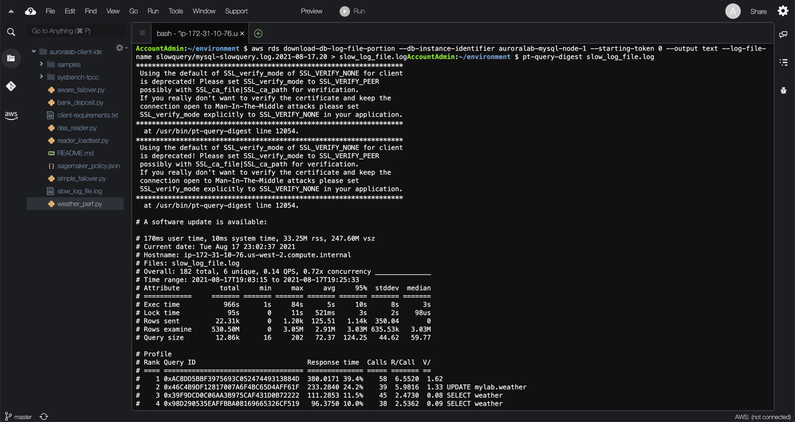This screenshot has width=795, height=422.
Task: Open the file tree settings gear dropdown
Action: pyautogui.click(x=120, y=48)
